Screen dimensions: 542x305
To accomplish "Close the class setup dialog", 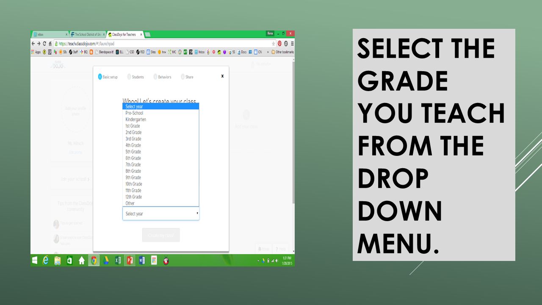I will tap(222, 76).
